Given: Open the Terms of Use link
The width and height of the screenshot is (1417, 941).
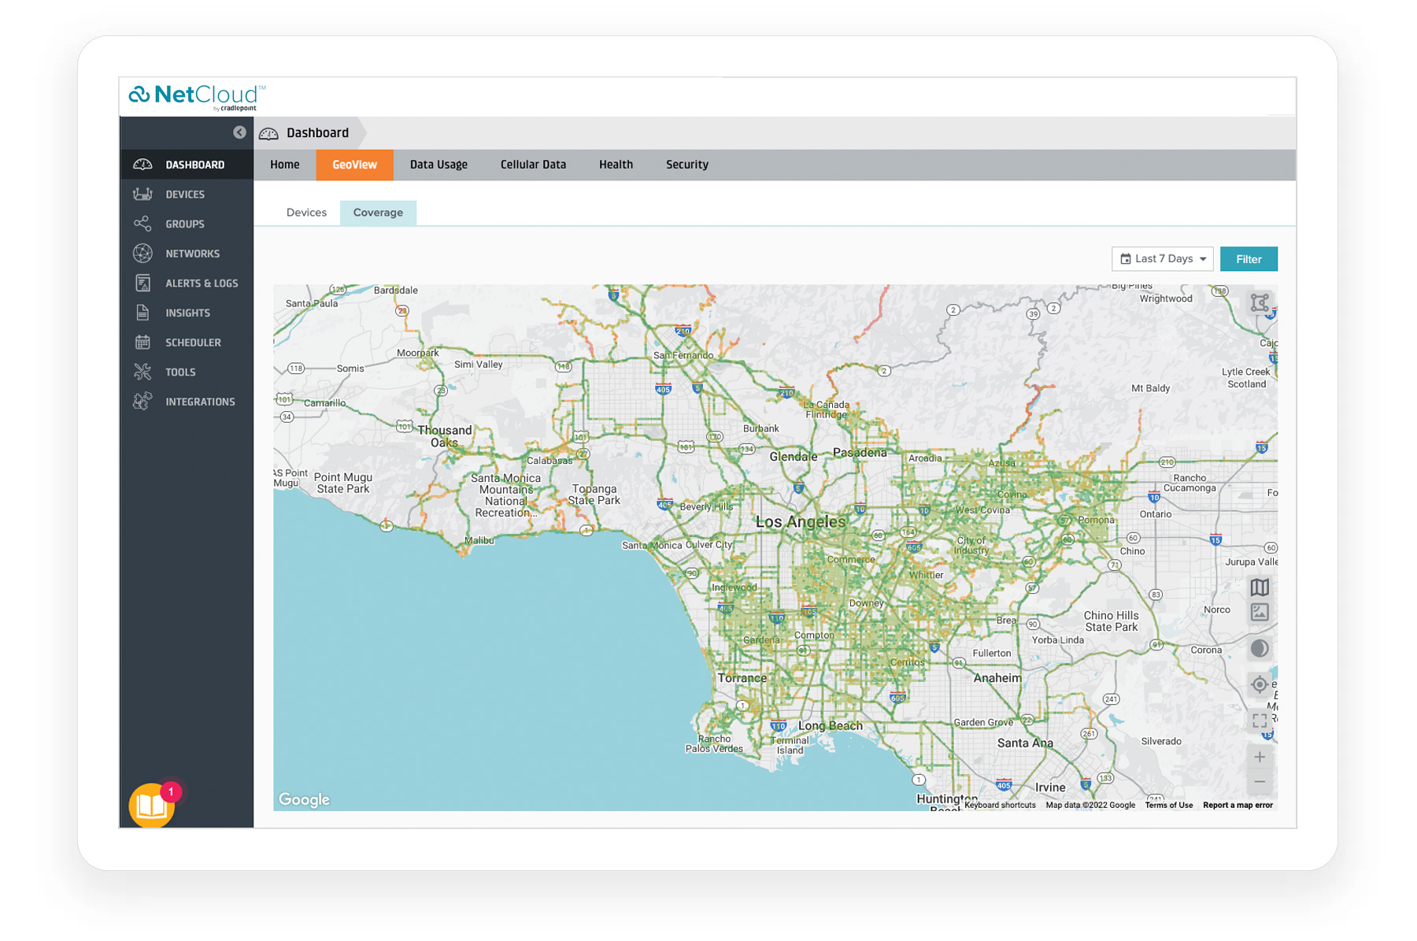Looking at the screenshot, I should click(1168, 805).
